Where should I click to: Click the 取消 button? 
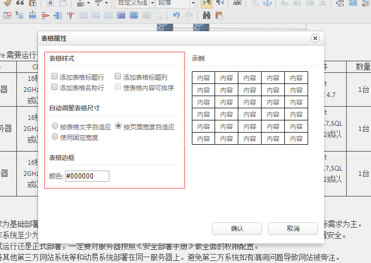click(293, 229)
